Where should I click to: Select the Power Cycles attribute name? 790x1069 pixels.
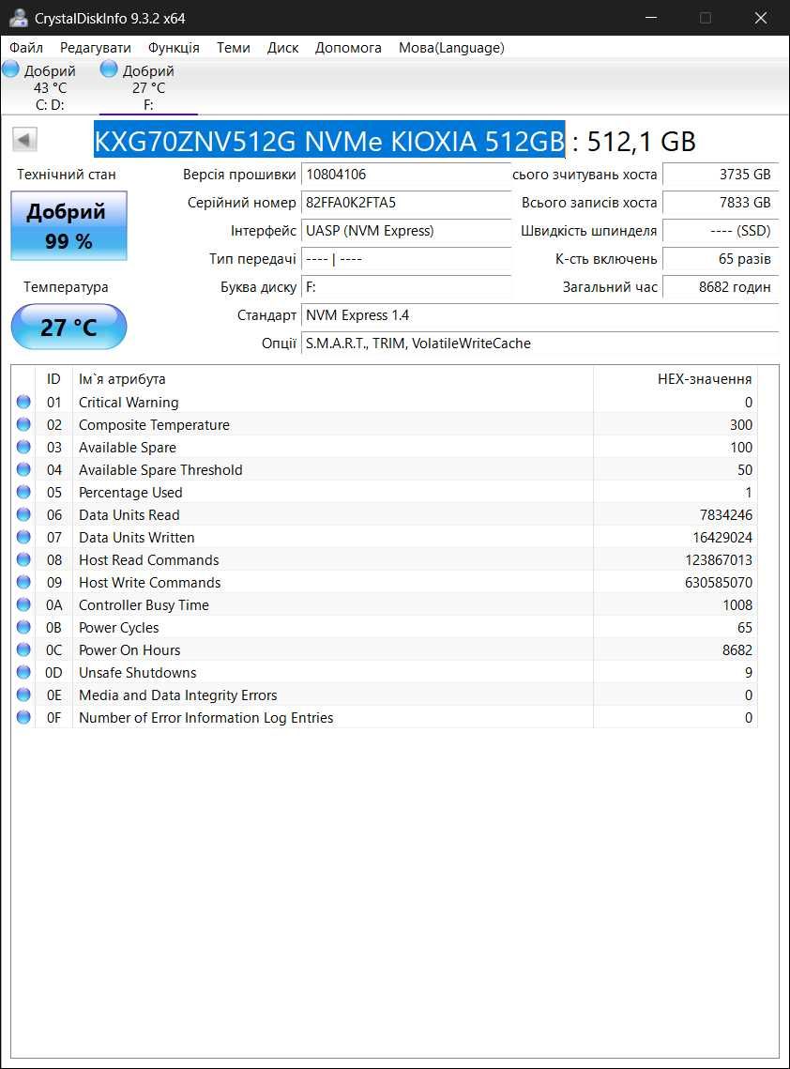pyautogui.click(x=118, y=627)
